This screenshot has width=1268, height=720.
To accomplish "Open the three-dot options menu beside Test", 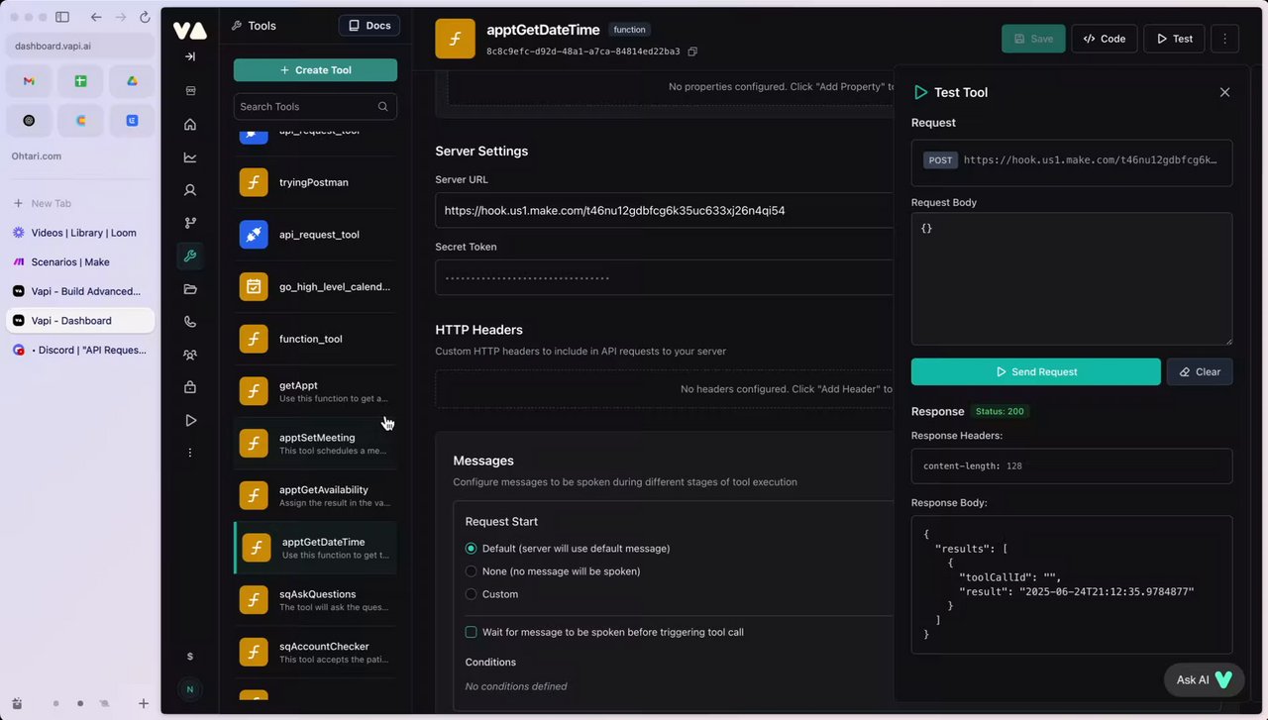I will coord(1225,39).
